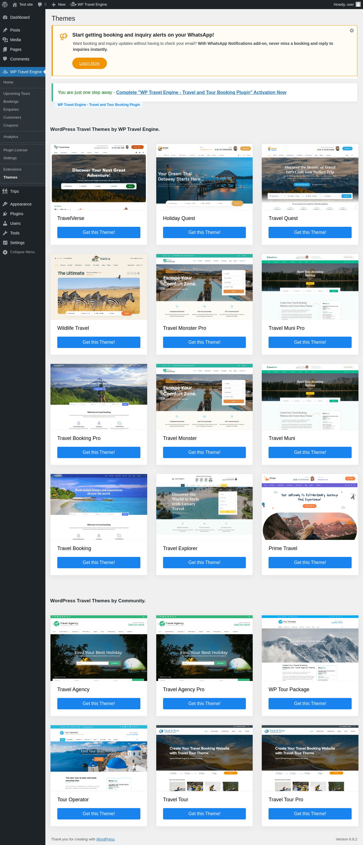Click the Posts pushpin icon
363x845 pixels.
click(5, 30)
